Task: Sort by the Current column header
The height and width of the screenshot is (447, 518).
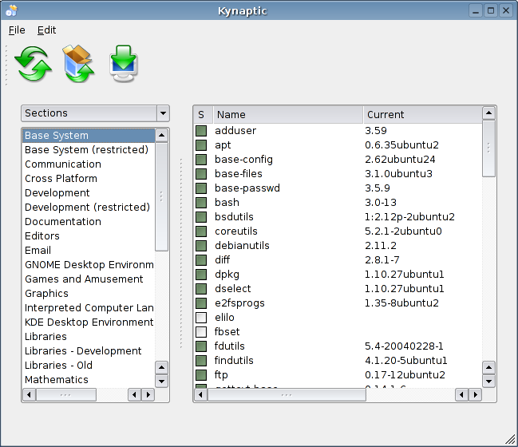Action: click(x=422, y=115)
